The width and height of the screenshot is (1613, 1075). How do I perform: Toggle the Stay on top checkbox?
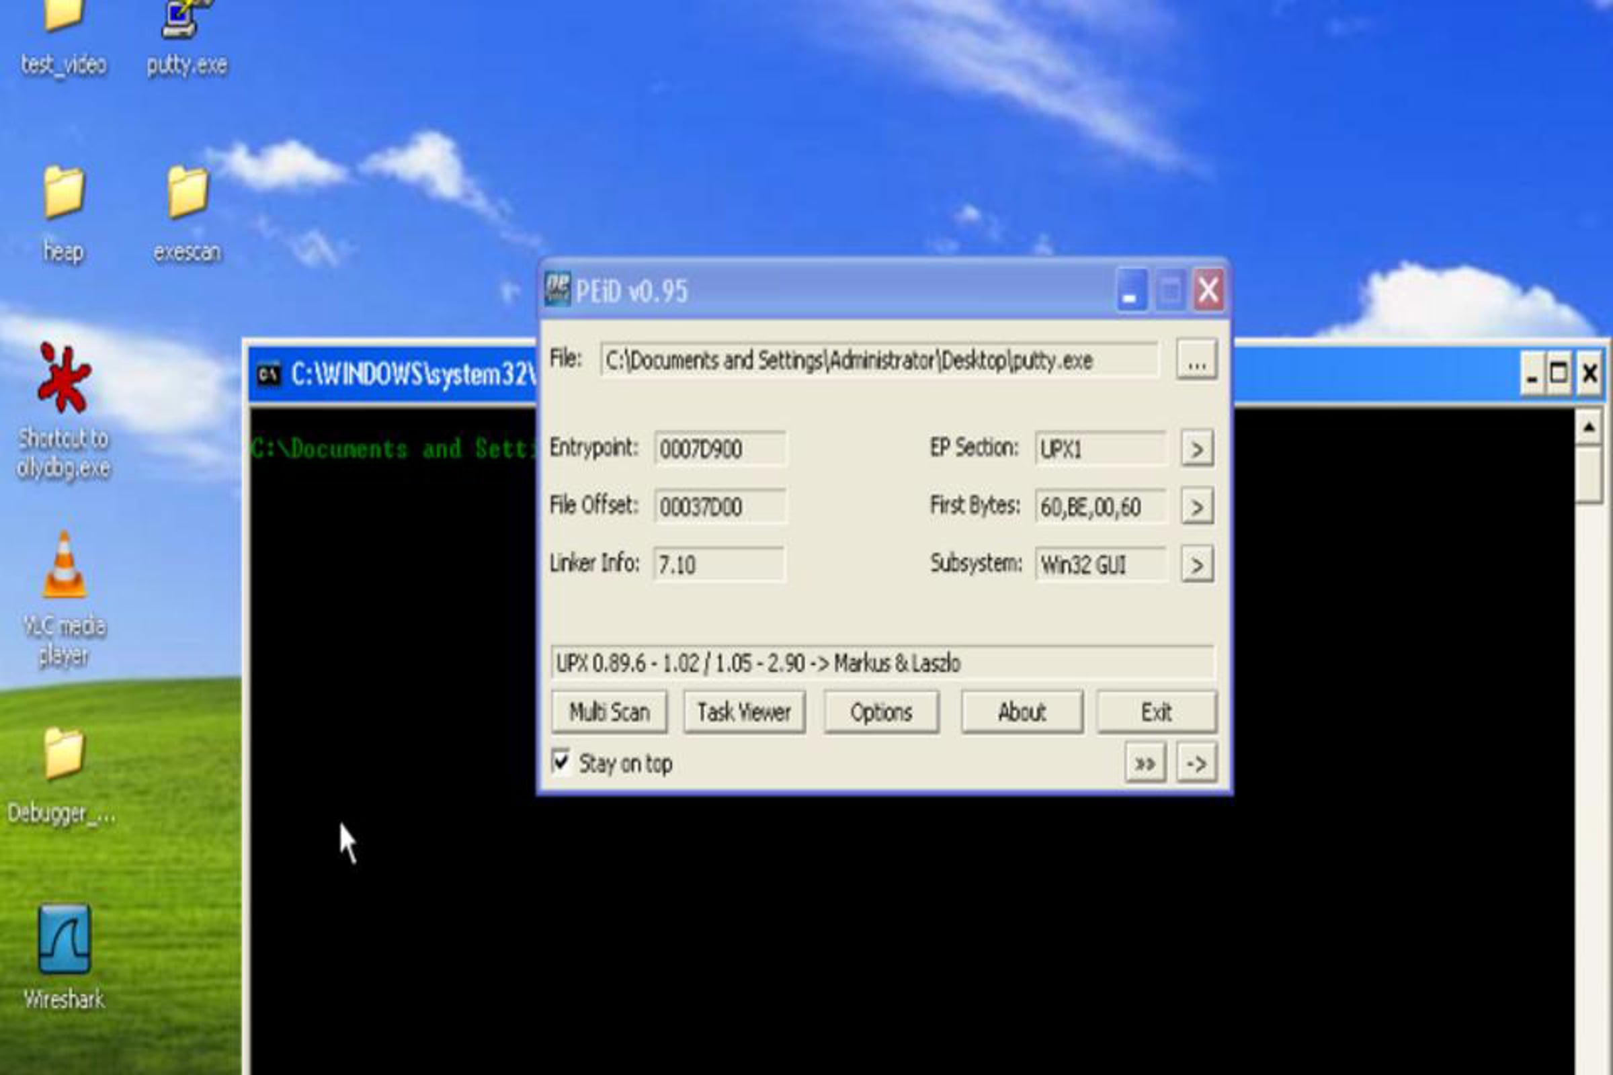coord(561,763)
